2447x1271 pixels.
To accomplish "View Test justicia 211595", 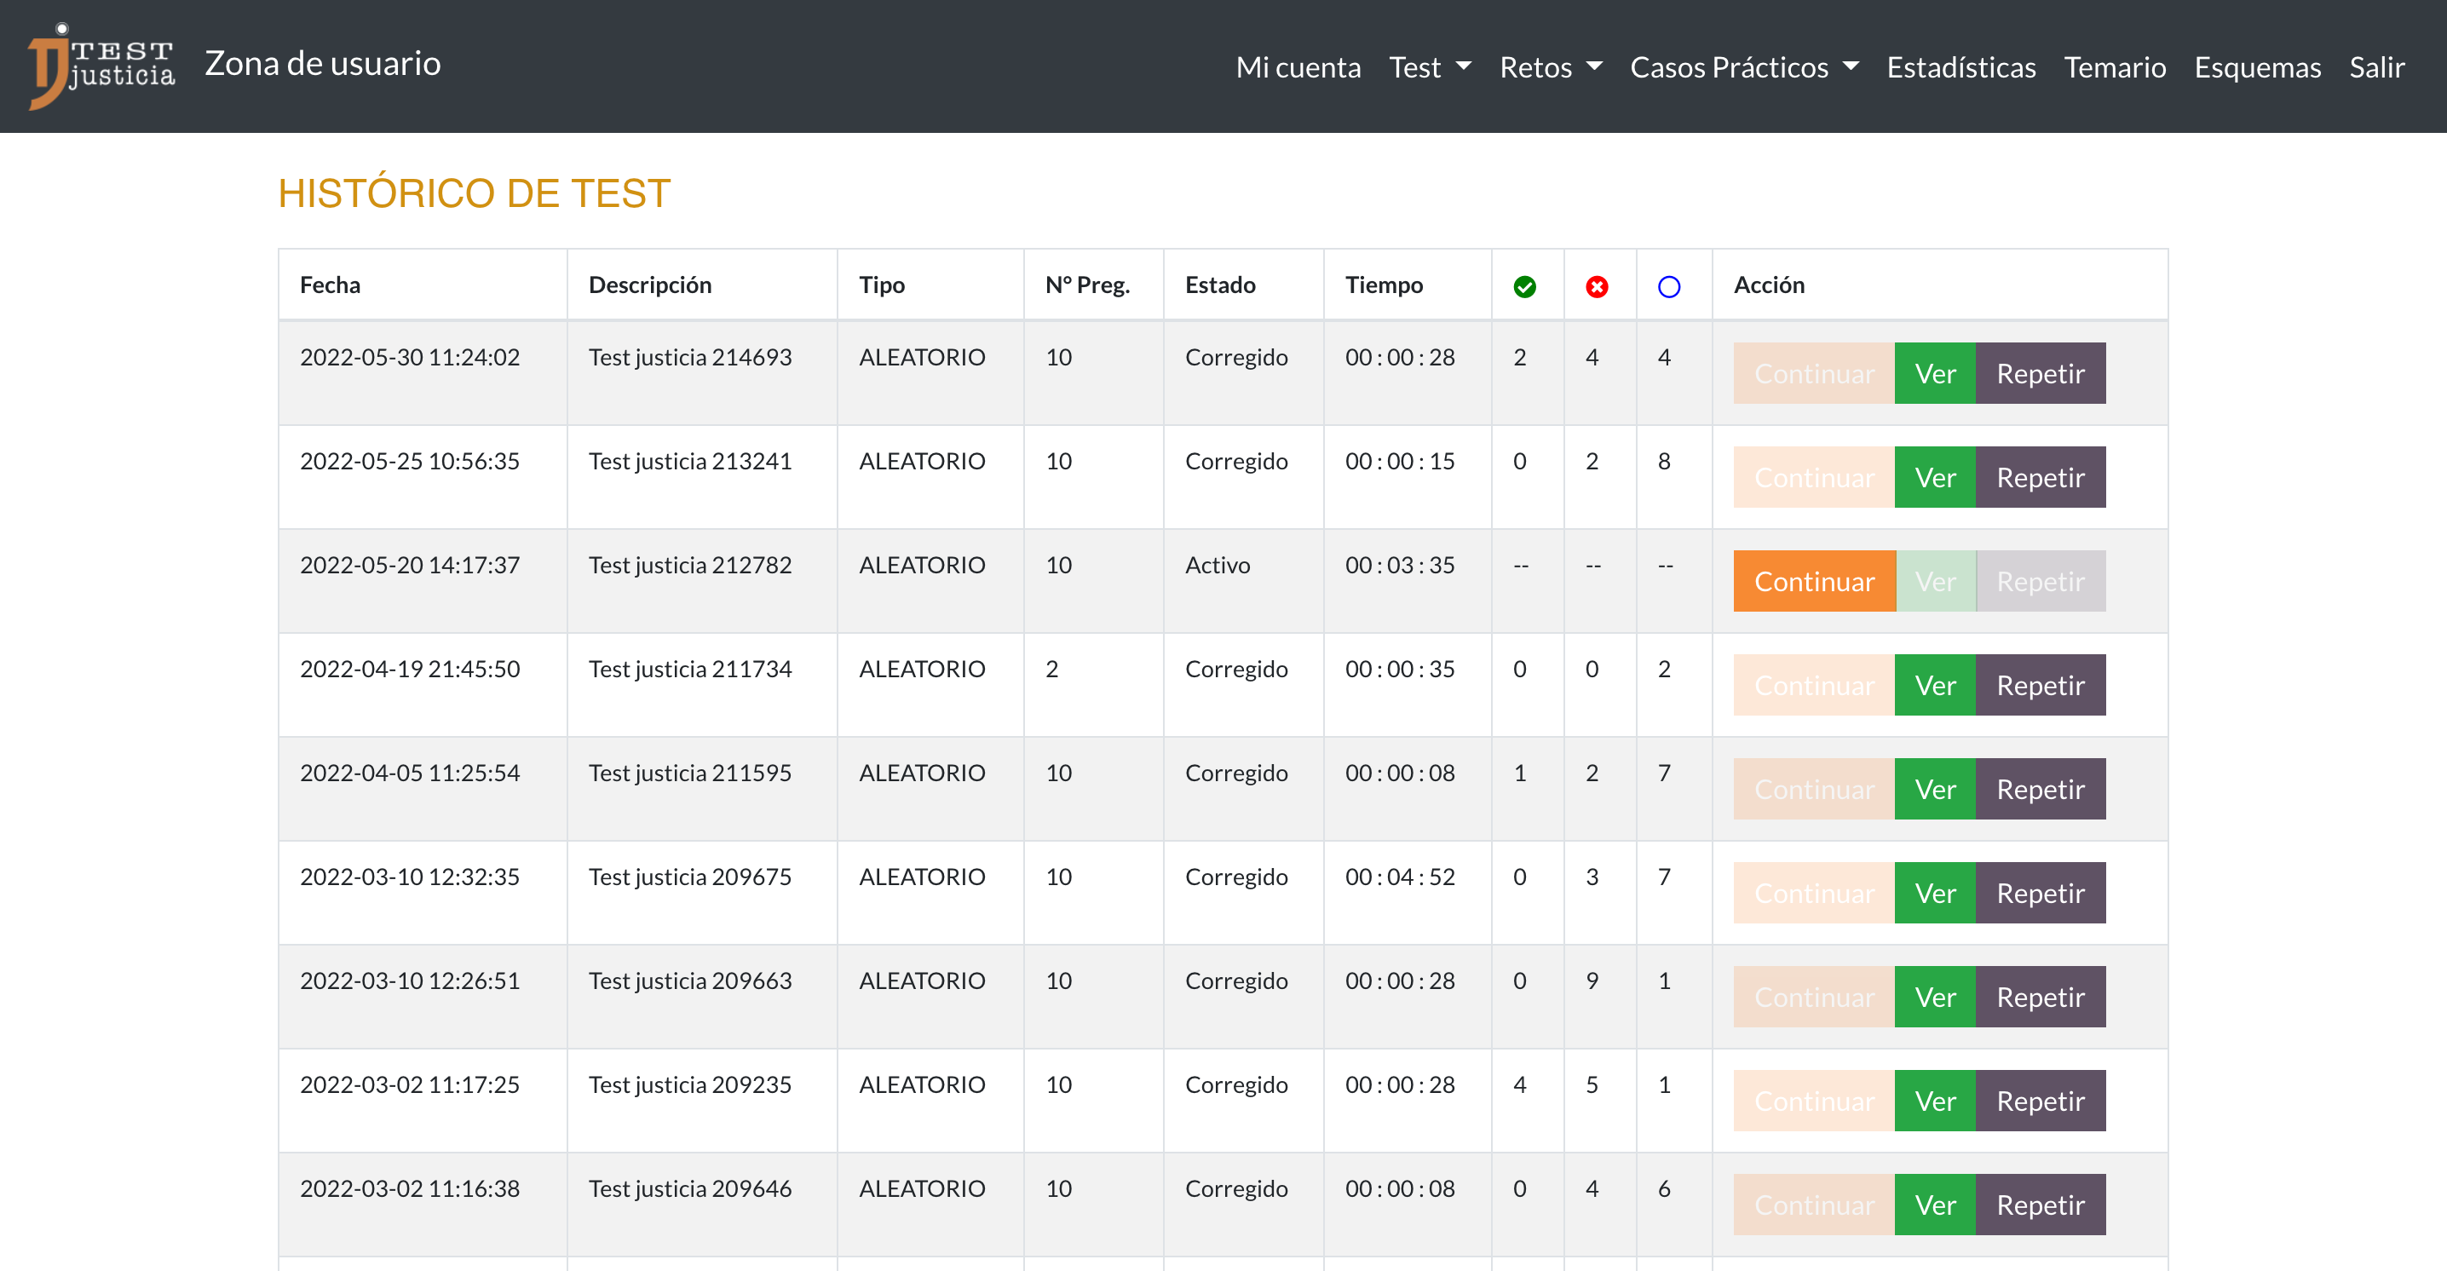I will (x=1935, y=789).
